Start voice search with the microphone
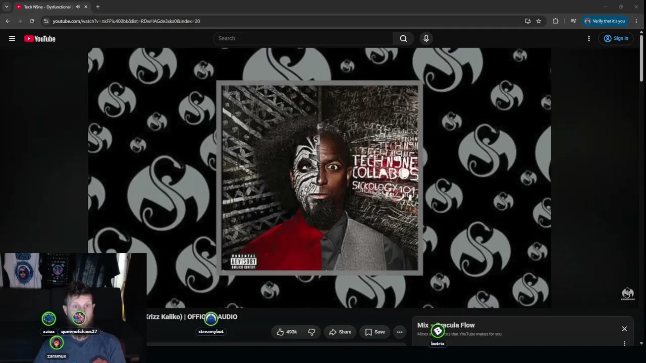This screenshot has height=363, width=646. coord(426,38)
